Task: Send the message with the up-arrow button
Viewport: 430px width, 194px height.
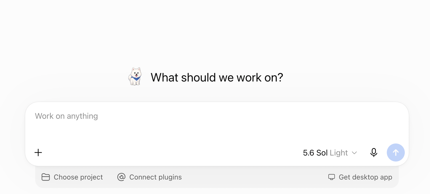Action: (396, 152)
